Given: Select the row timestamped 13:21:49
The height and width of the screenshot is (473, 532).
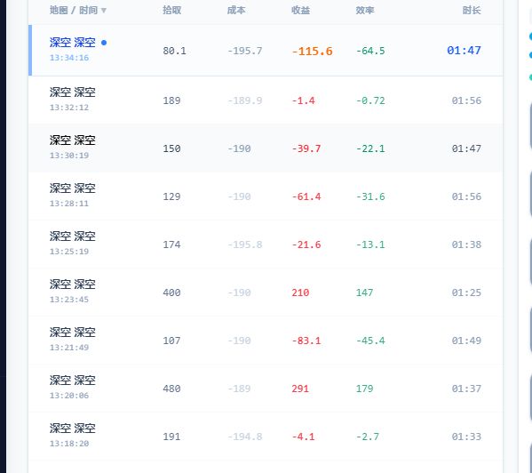Looking at the screenshot, I should click(266, 340).
